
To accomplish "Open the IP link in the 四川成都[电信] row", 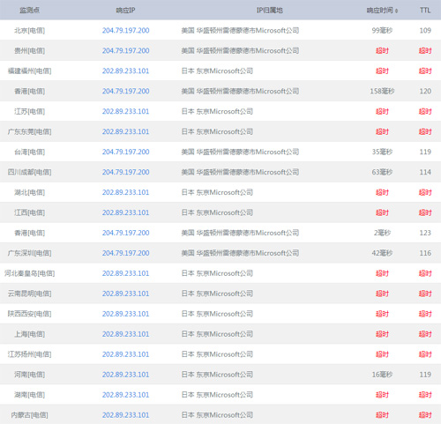I will coord(126,172).
